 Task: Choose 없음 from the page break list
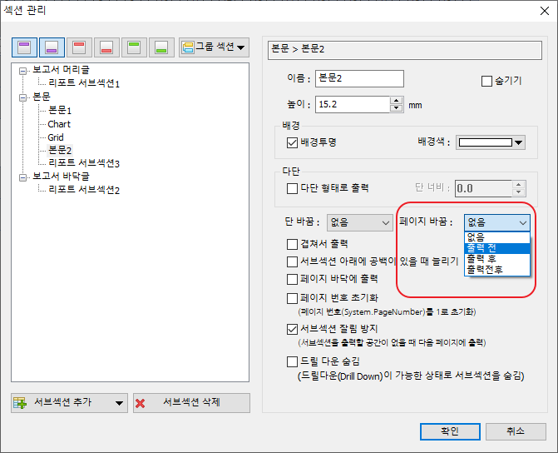tap(497, 237)
